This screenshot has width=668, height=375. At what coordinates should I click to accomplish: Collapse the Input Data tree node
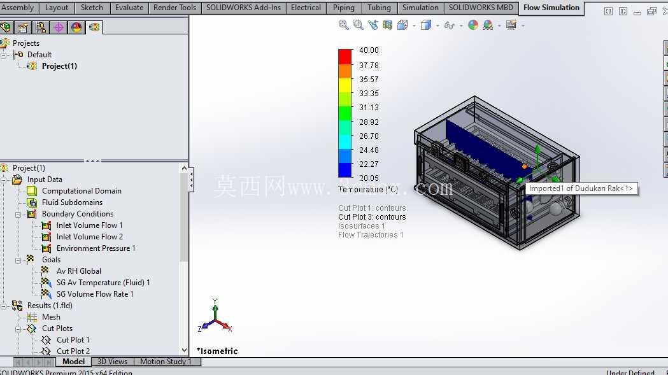tap(3, 180)
